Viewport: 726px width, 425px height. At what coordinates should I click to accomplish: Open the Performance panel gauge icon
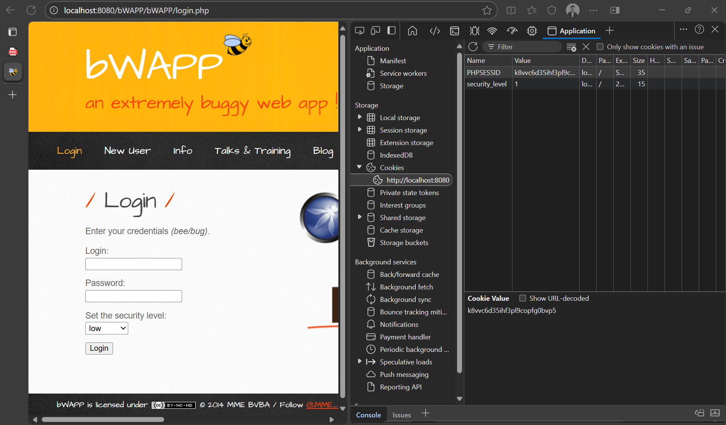point(512,31)
